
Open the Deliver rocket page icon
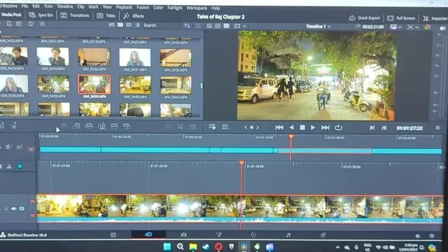click(x=323, y=235)
